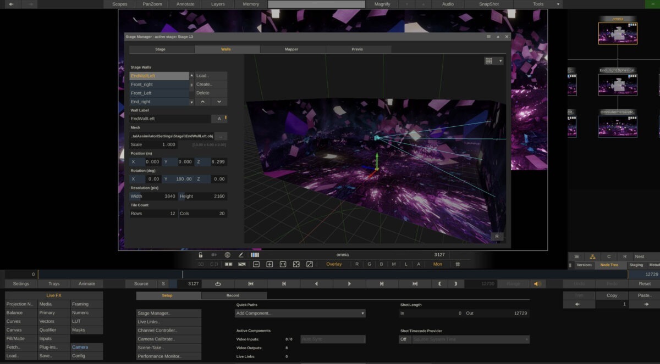Click the grid overlay hash icon
Viewport: 660px width, 364px height.
pos(458,264)
